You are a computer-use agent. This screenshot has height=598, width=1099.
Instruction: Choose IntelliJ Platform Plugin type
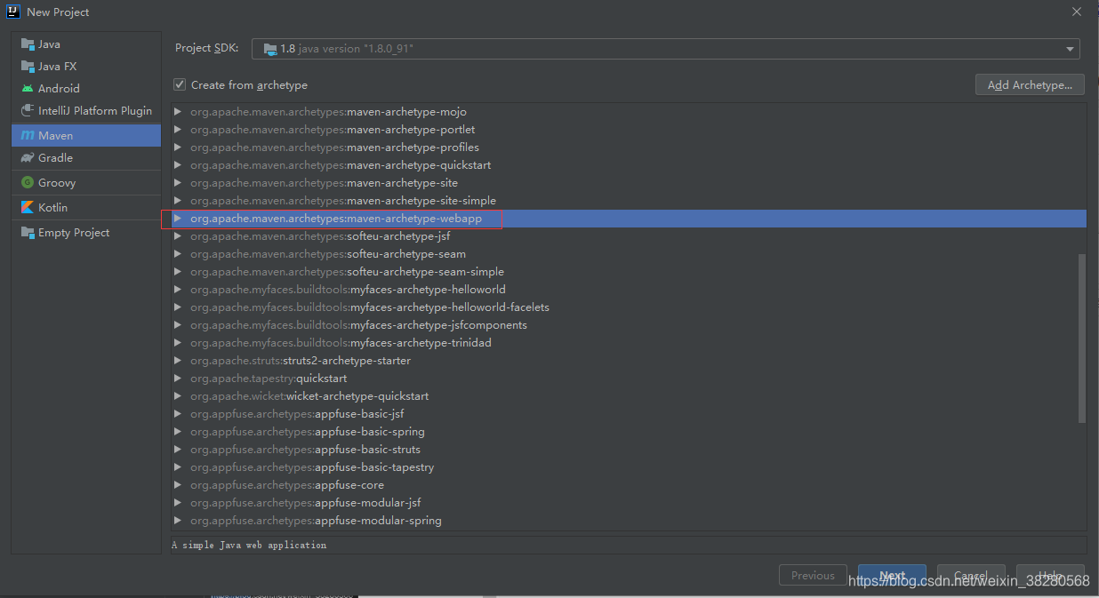pyautogui.click(x=86, y=110)
